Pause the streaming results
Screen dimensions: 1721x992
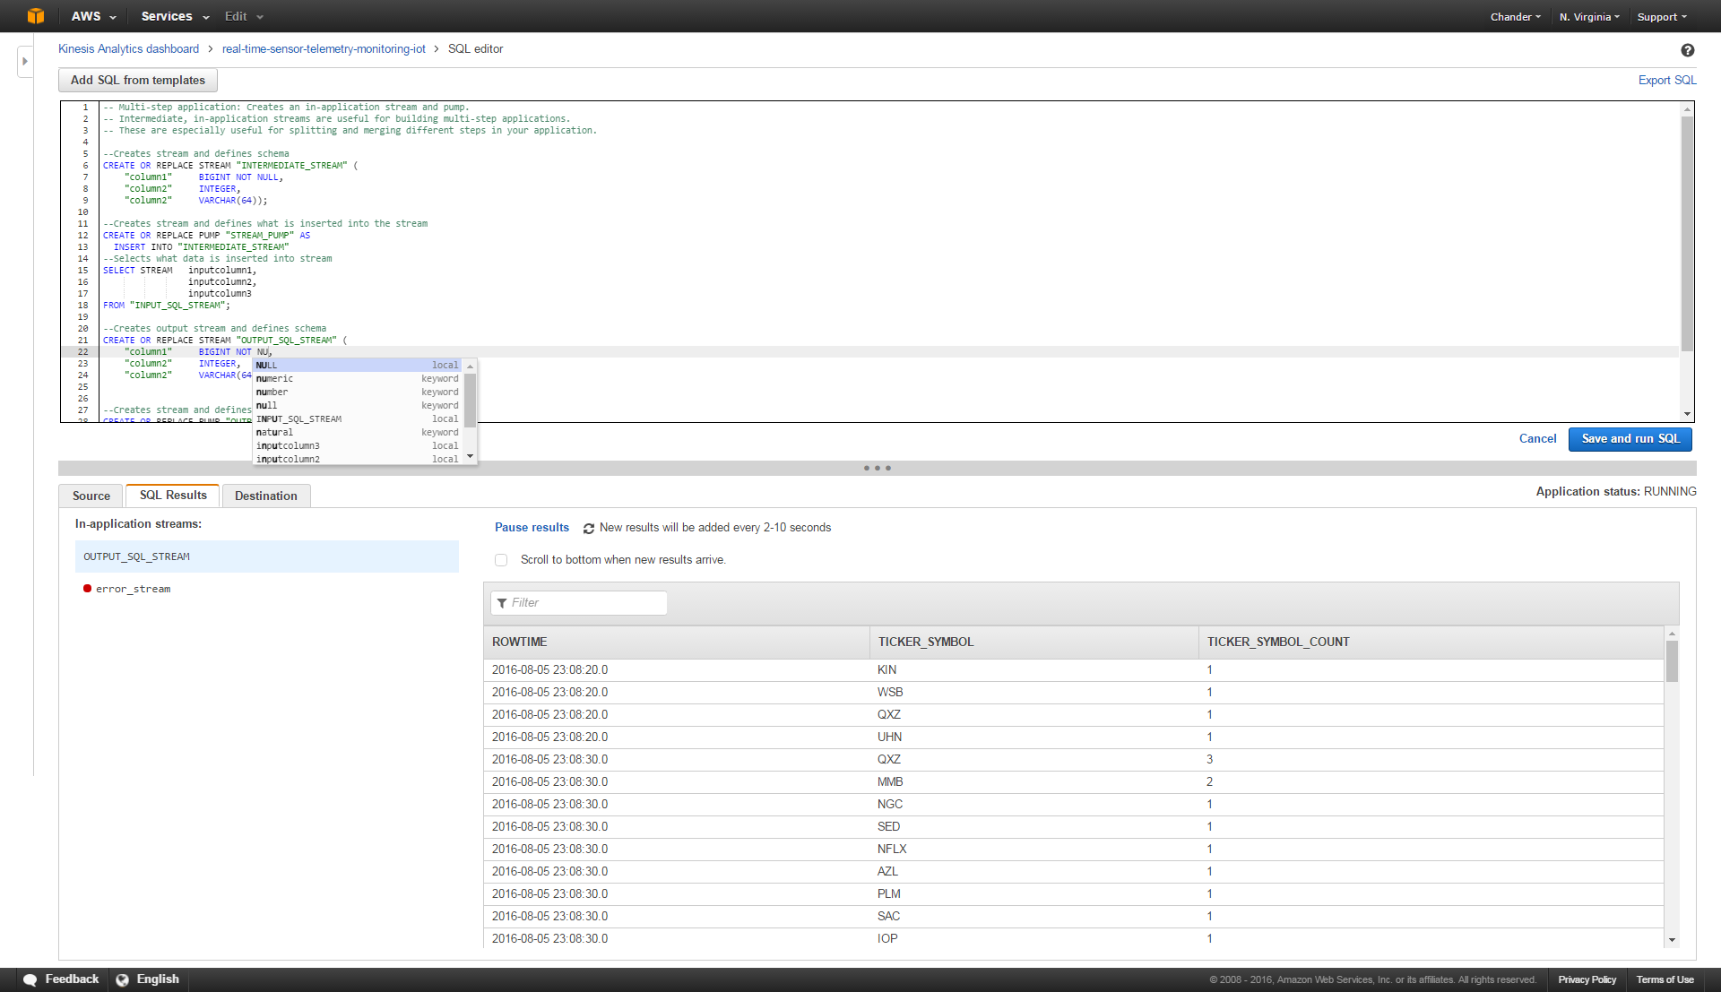[531, 528]
